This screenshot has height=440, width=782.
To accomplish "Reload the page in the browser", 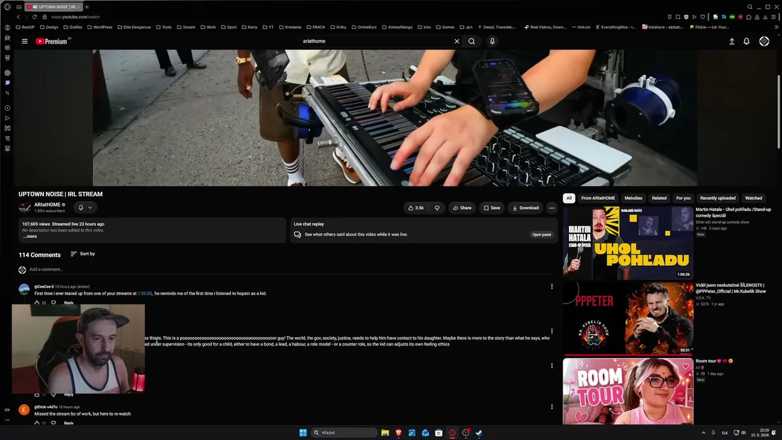I will [x=34, y=17].
